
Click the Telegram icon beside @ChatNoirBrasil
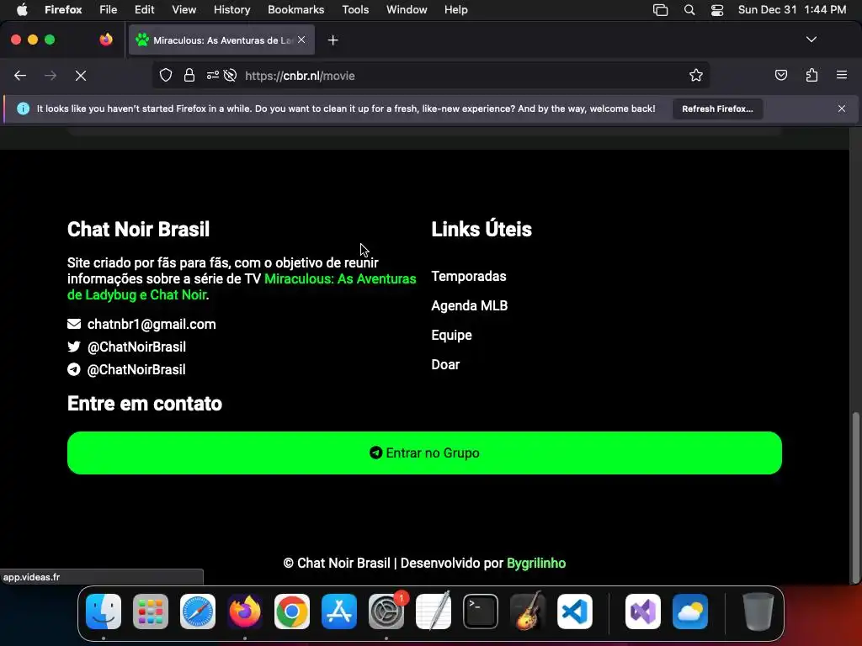click(74, 370)
